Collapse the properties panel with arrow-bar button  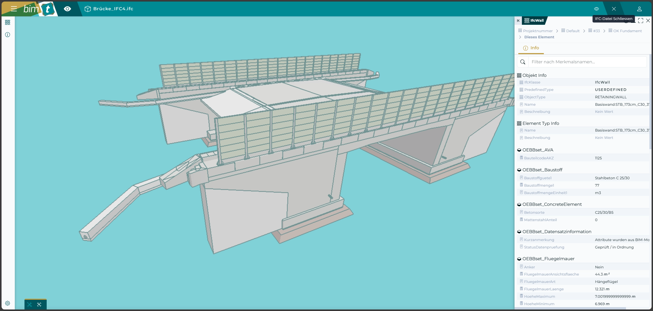pyautogui.click(x=518, y=21)
